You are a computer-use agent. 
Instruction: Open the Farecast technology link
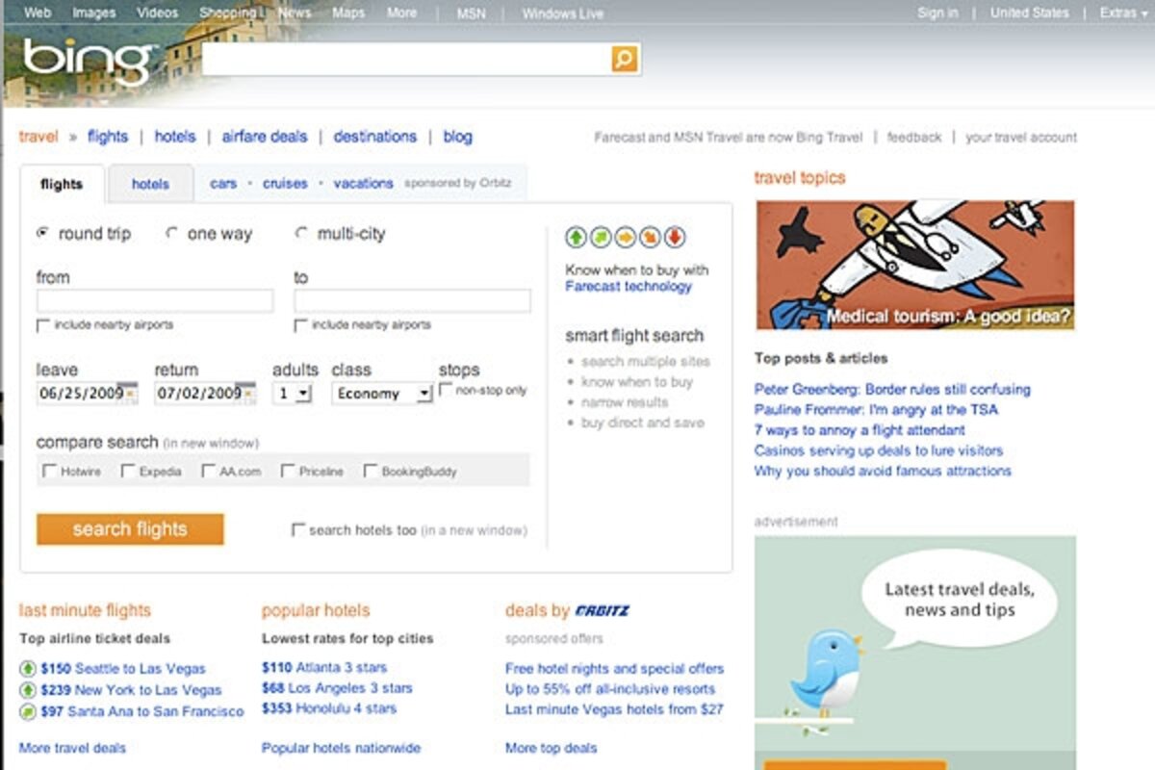pyautogui.click(x=629, y=286)
